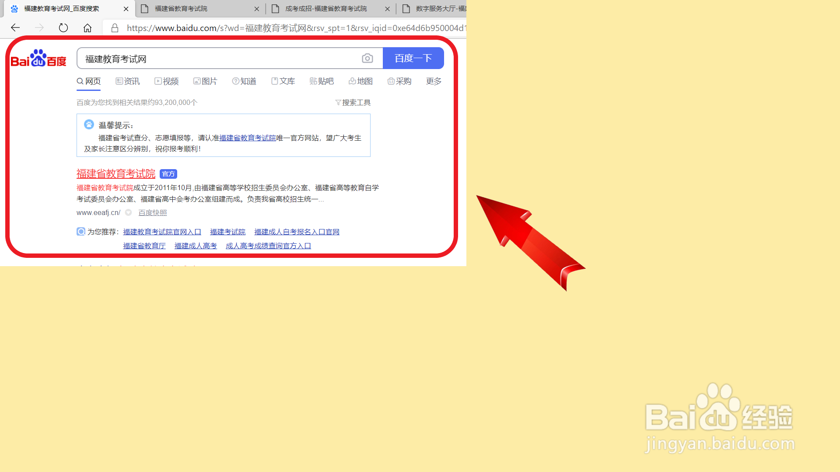Open 福建成人自考报名入口官网 recommendation
This screenshot has width=840, height=472.
click(x=297, y=232)
